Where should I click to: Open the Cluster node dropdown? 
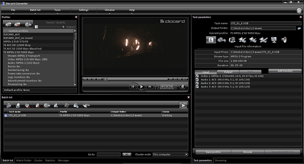pos(186,154)
